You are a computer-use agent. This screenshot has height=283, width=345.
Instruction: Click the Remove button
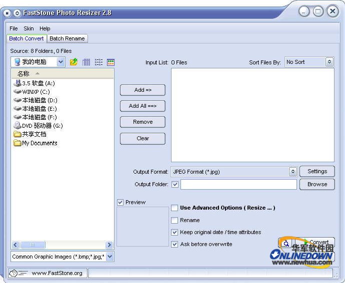pyautogui.click(x=142, y=122)
